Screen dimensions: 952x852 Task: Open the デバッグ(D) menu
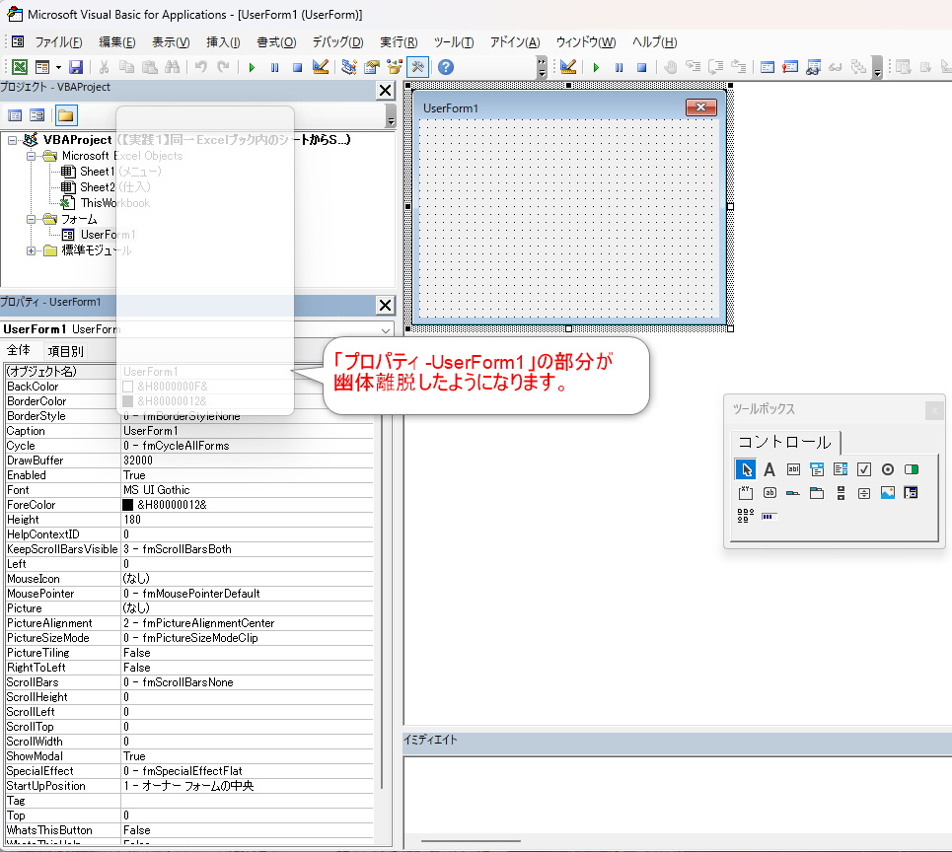[x=337, y=41]
